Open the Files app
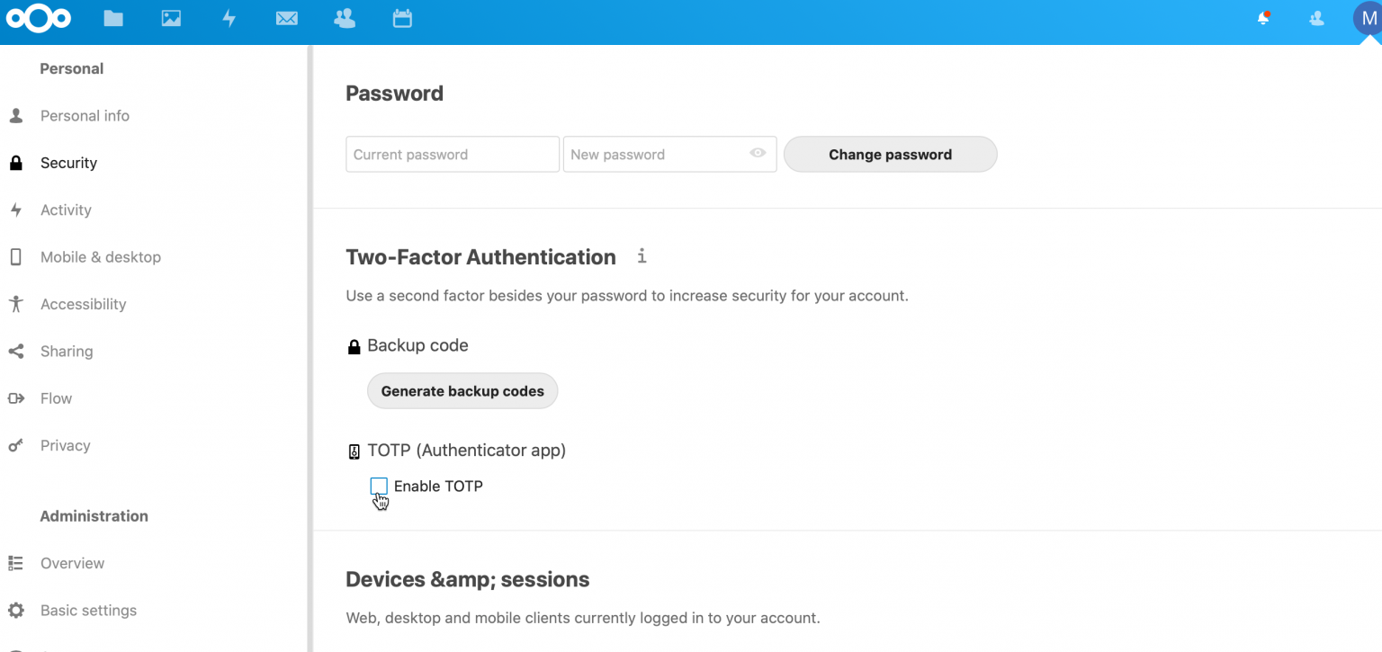The image size is (1382, 652). [112, 18]
